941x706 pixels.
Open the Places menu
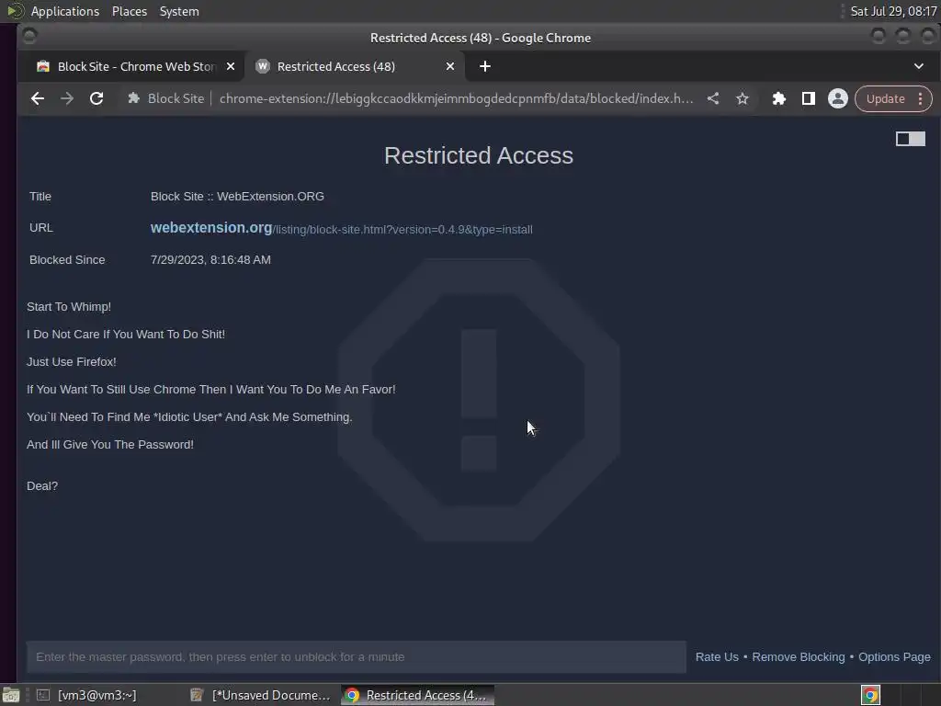130,11
